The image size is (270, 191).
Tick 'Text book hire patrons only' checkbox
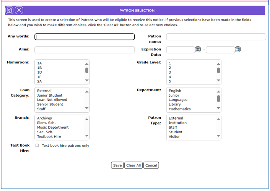pyautogui.click(x=37, y=146)
